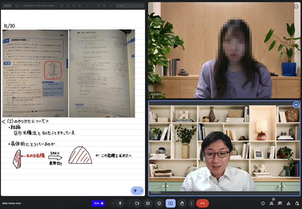The width and height of the screenshot is (302, 209).
Task: Click the red-hatched dome sketch
Action: [80, 155]
